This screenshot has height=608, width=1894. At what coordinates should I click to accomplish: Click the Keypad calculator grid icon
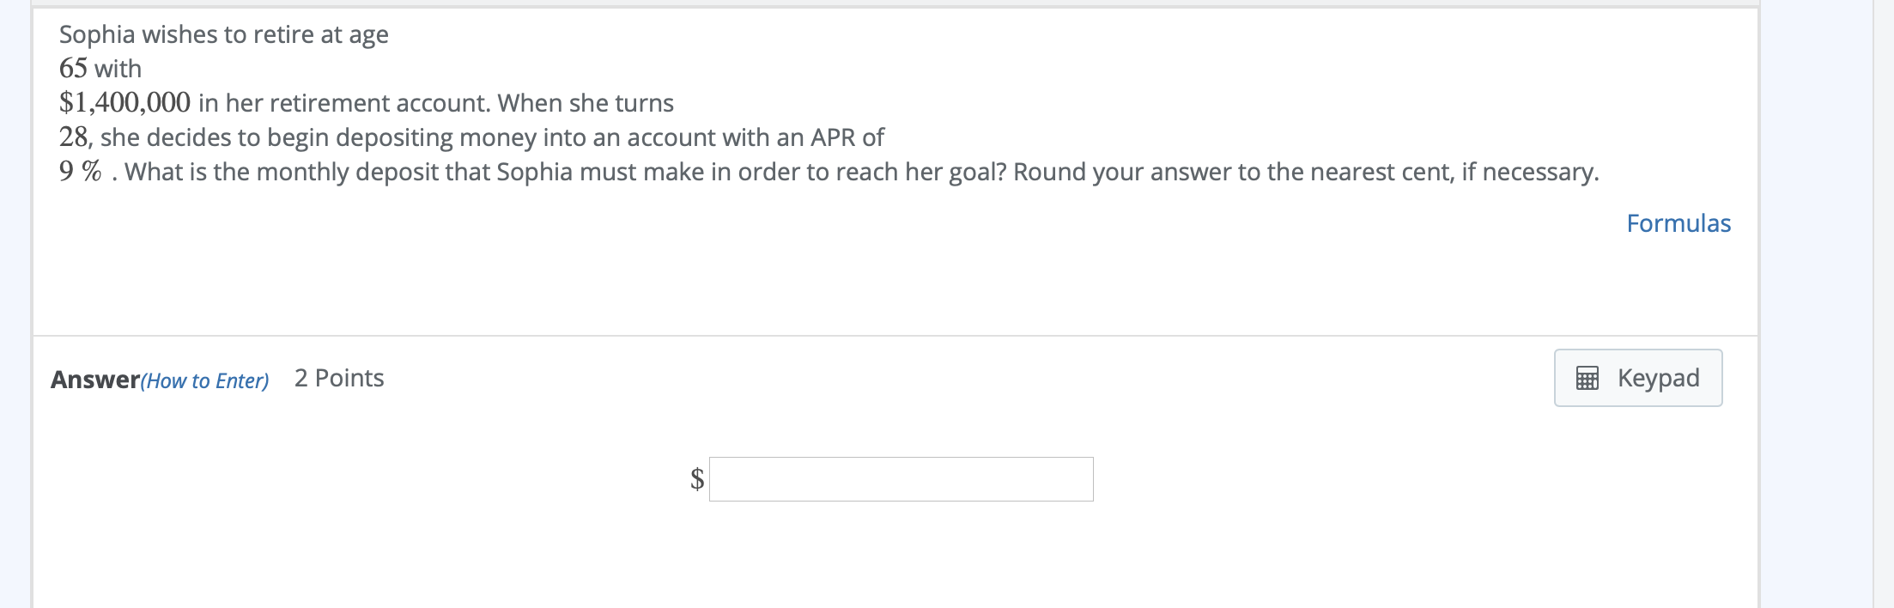[x=1587, y=378]
